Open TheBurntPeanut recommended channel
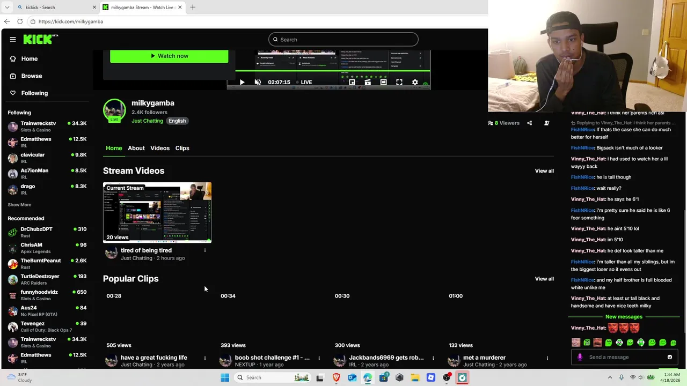Viewport: 687px width, 386px height. pyautogui.click(x=47, y=264)
